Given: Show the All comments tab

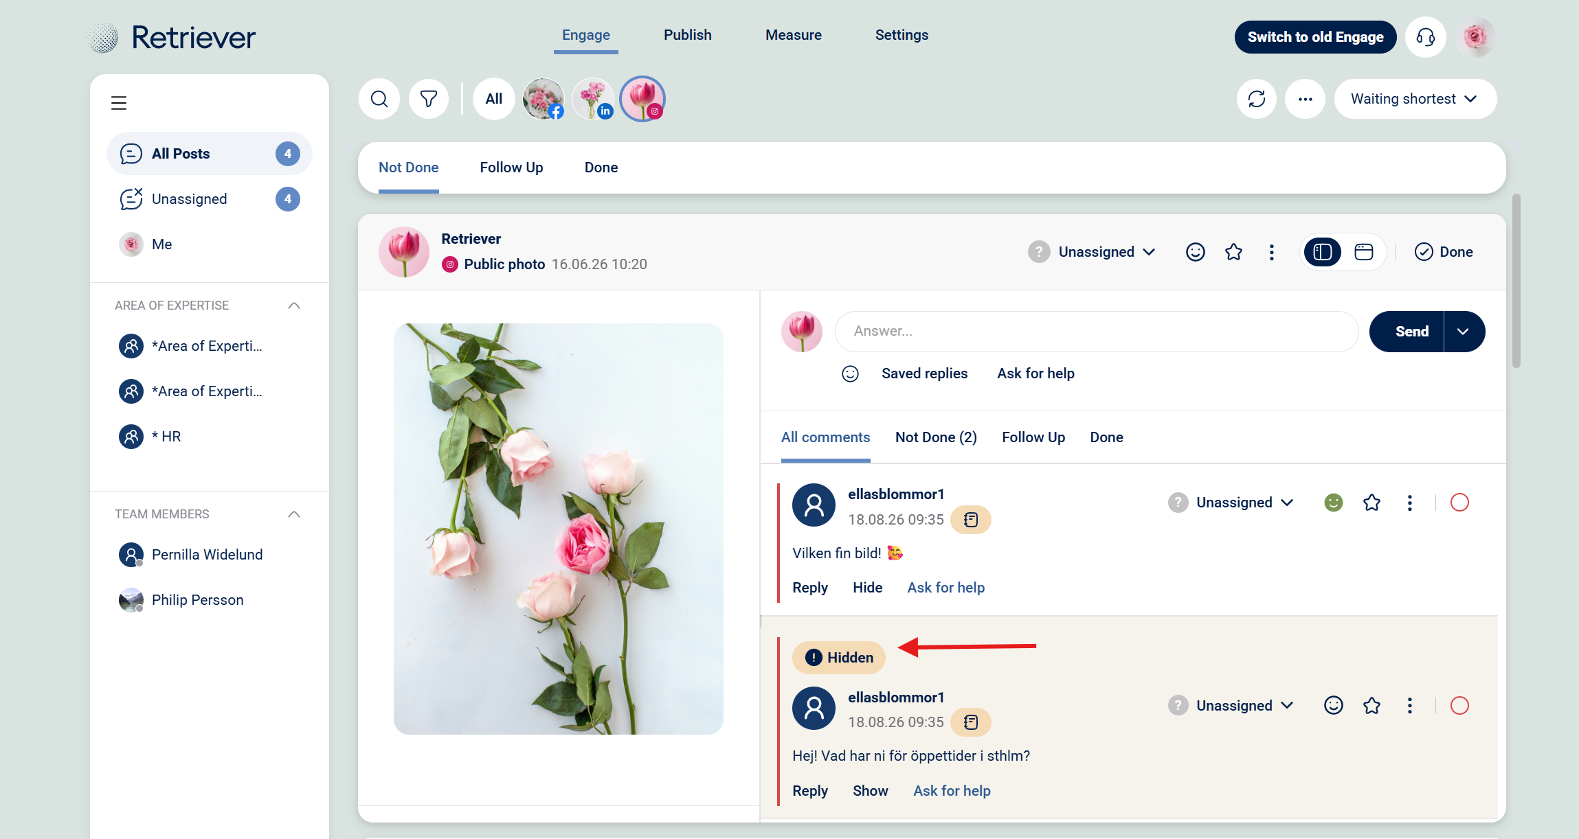Looking at the screenshot, I should click(x=826, y=437).
